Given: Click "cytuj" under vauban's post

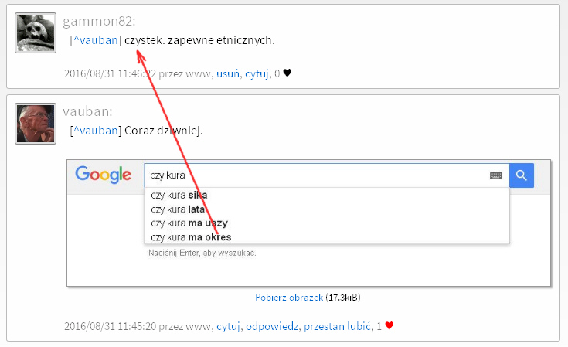Looking at the screenshot, I should coord(228,326).
